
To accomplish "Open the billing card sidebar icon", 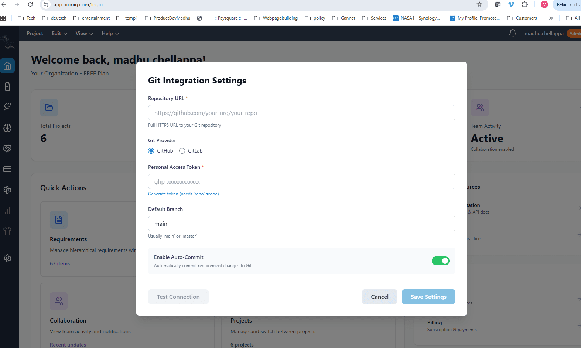I will pyautogui.click(x=7, y=169).
